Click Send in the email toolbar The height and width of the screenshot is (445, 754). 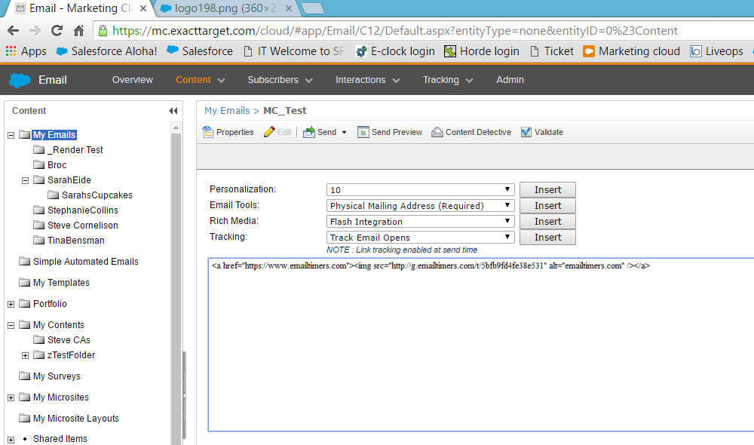pyautogui.click(x=320, y=132)
